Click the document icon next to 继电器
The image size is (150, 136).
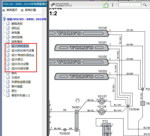(x=8, y=32)
